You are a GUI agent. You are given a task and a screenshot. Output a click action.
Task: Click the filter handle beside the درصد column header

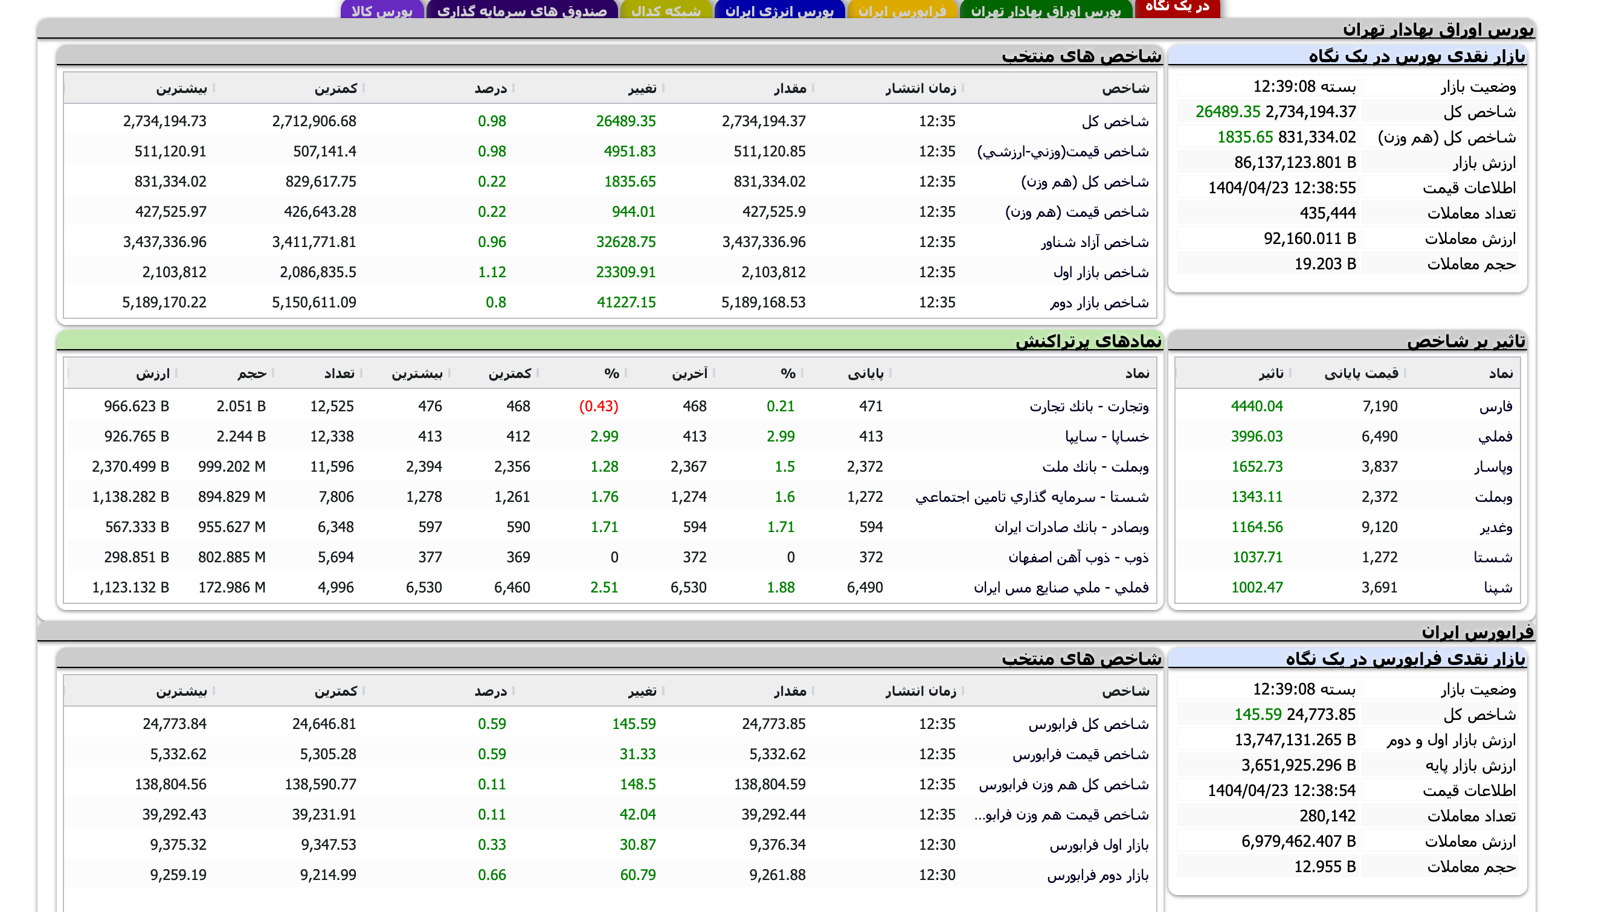click(513, 89)
